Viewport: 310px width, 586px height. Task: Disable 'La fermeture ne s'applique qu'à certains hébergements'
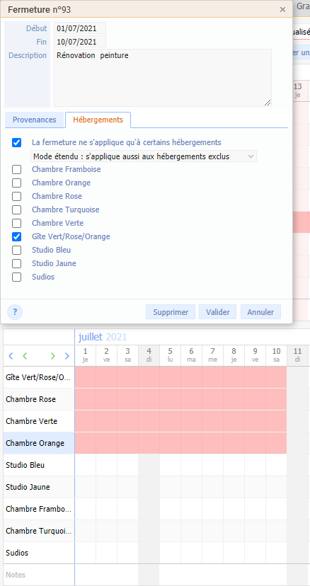point(17,143)
